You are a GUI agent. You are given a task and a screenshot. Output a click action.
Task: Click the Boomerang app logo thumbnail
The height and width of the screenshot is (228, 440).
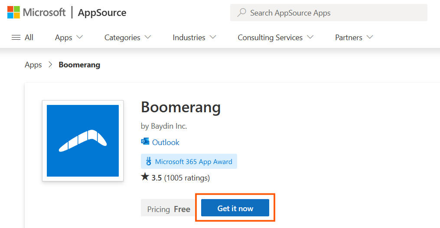[83, 141]
